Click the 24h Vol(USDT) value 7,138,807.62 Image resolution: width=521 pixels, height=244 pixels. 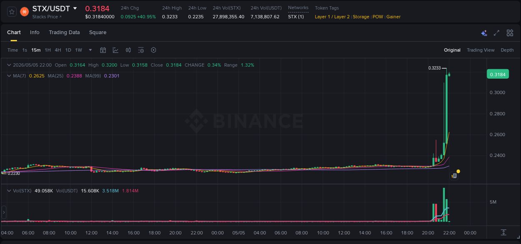[265, 17]
